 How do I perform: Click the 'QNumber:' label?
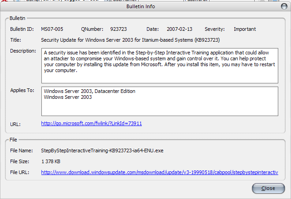tap(92, 29)
